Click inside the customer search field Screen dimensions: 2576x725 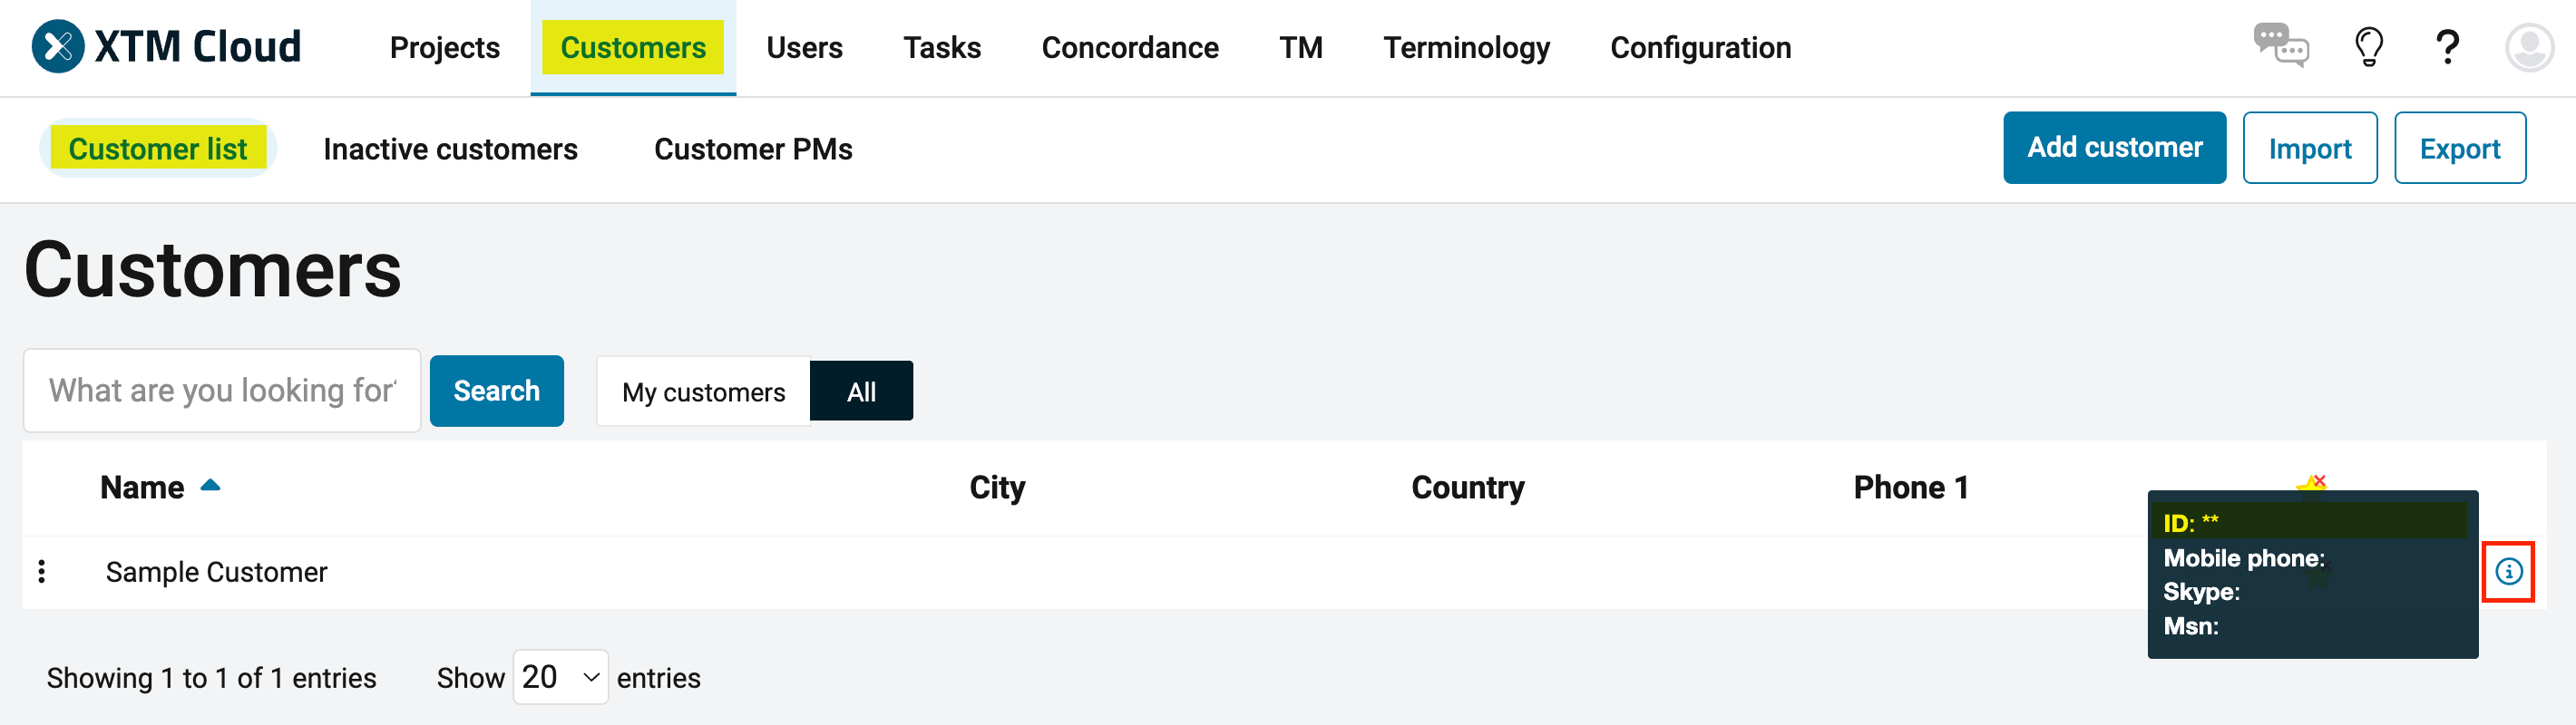(x=220, y=391)
